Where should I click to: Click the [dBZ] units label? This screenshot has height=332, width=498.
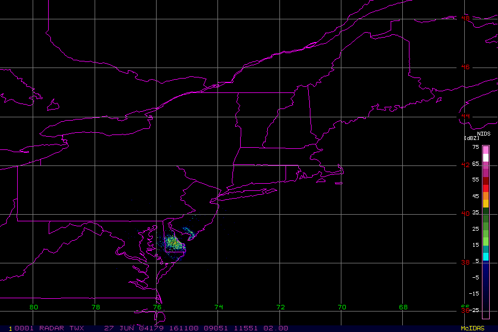[471, 138]
